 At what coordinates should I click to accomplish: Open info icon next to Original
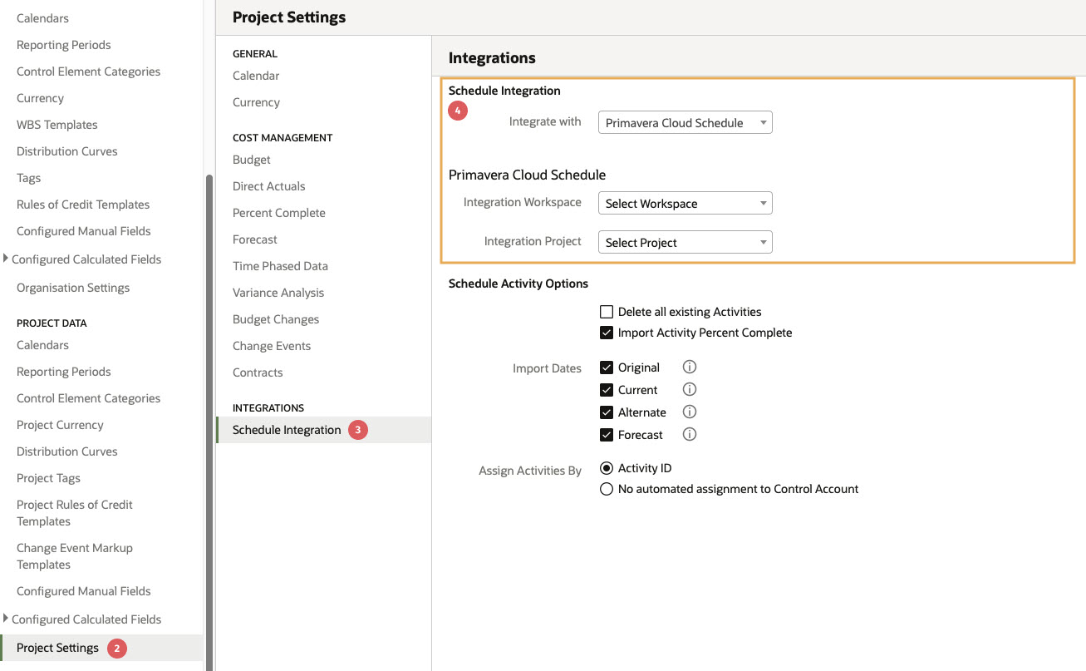pos(689,367)
